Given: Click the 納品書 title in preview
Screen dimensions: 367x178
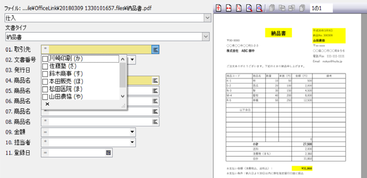Looking at the screenshot, I should (278, 33).
